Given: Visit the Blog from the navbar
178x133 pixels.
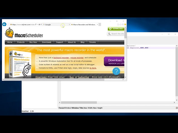Looking at the screenshot, I should click(x=82, y=42).
